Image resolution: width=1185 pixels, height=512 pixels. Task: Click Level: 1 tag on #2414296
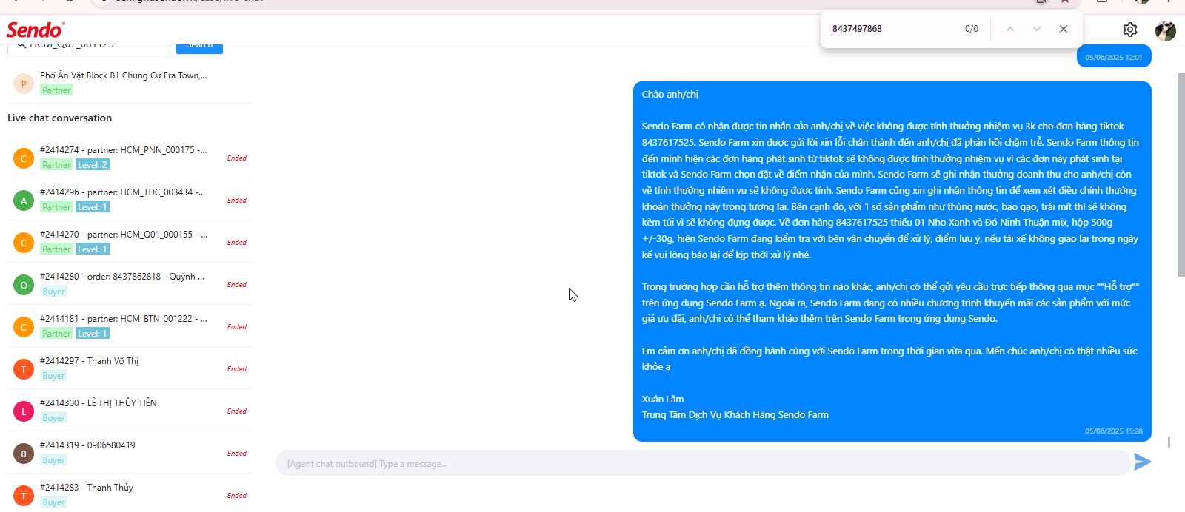pos(93,207)
